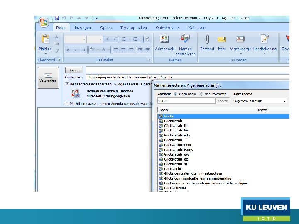Open the Klembord dialog launcher

59,60
